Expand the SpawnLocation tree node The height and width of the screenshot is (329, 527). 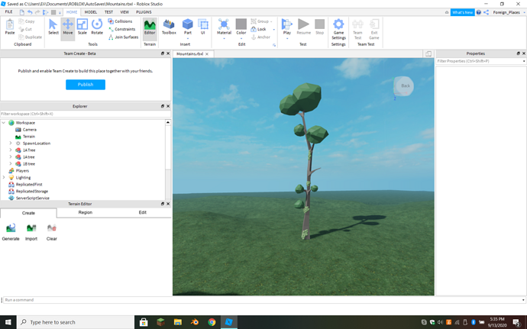[x=10, y=144]
